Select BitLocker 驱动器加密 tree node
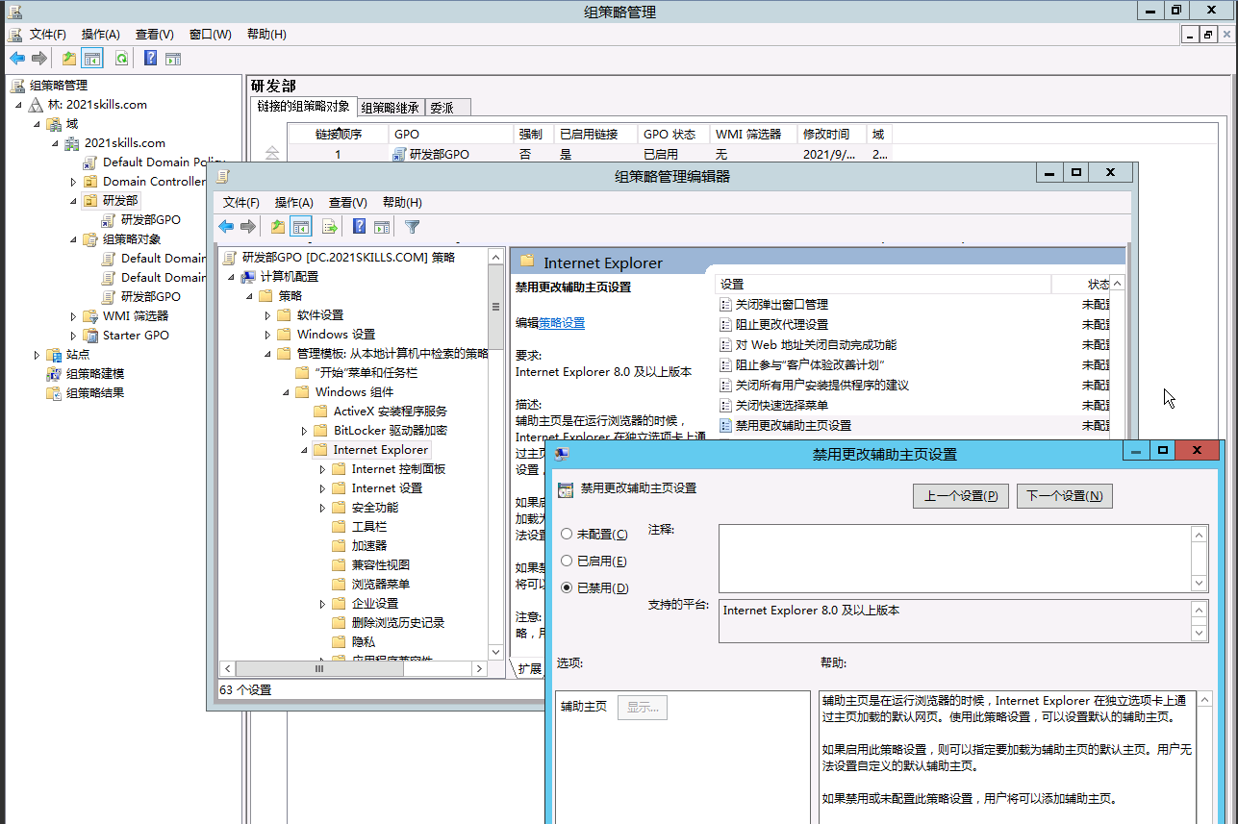Screen dimensions: 1238x824 tap(390, 431)
